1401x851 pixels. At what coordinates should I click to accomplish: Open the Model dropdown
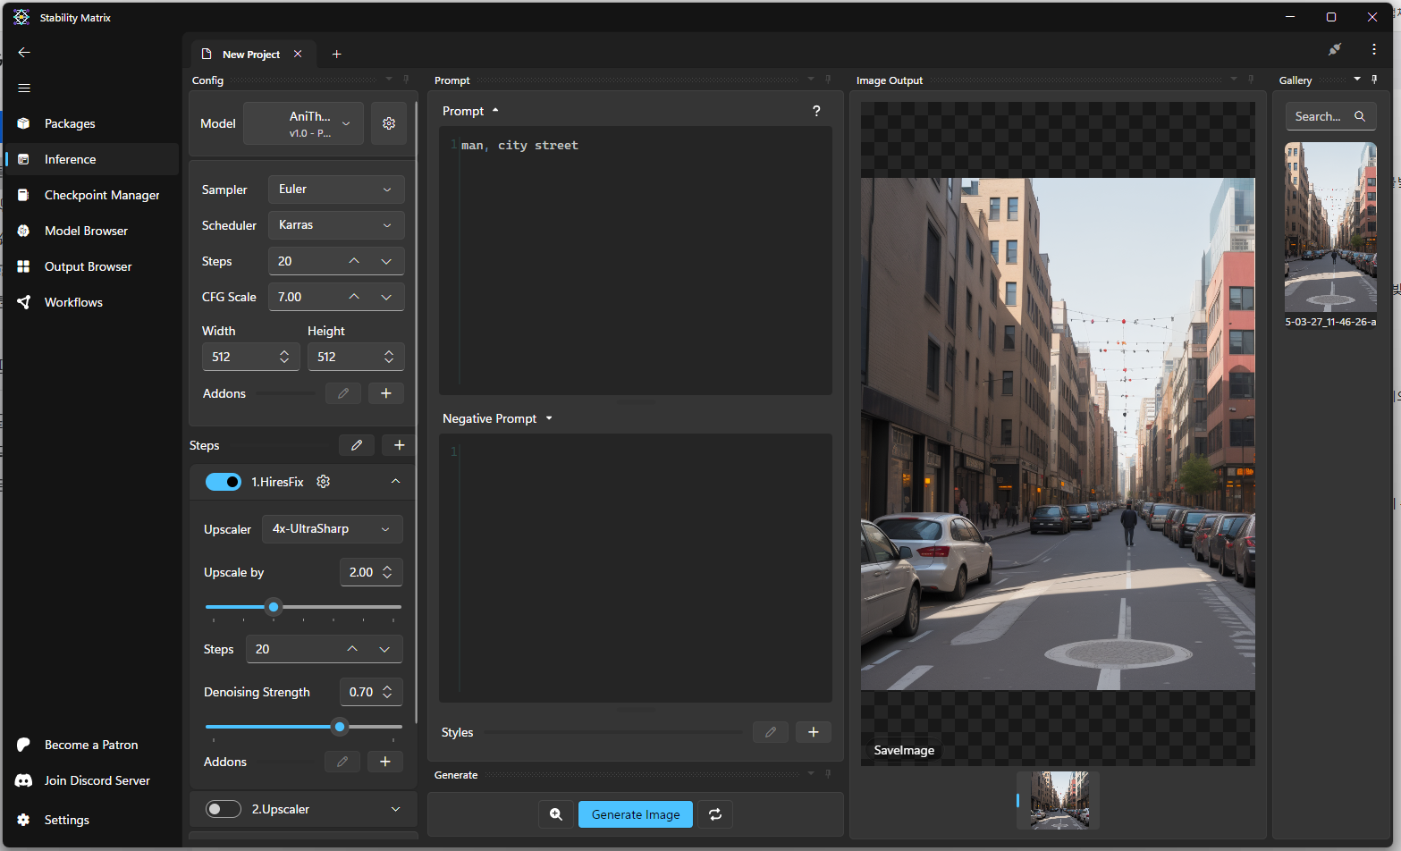pyautogui.click(x=304, y=123)
